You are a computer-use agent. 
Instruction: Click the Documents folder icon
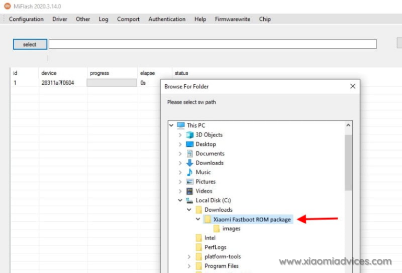190,154
